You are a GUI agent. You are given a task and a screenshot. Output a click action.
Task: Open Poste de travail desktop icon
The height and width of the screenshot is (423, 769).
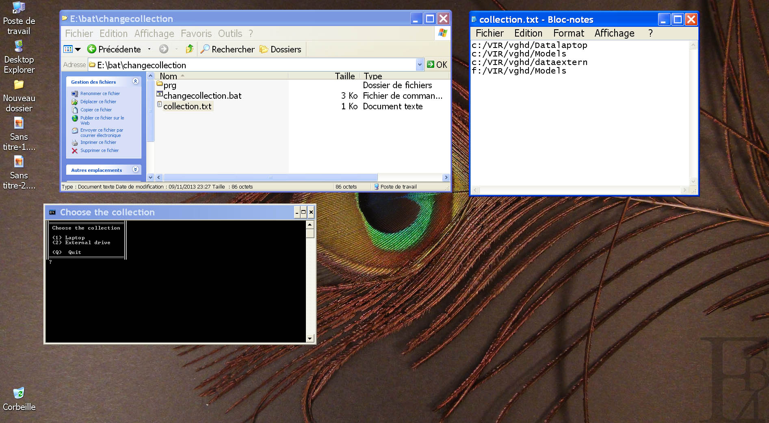[19, 19]
